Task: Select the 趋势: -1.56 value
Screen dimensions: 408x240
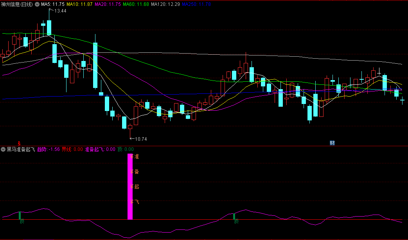Action: coord(49,149)
